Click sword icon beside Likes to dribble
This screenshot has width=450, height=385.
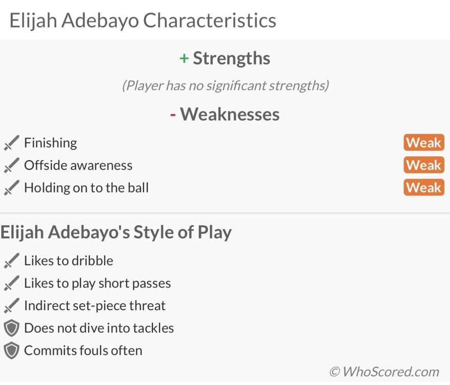11,261
